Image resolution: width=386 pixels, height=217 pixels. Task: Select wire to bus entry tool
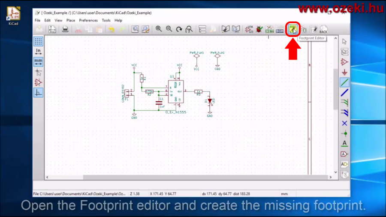344,103
